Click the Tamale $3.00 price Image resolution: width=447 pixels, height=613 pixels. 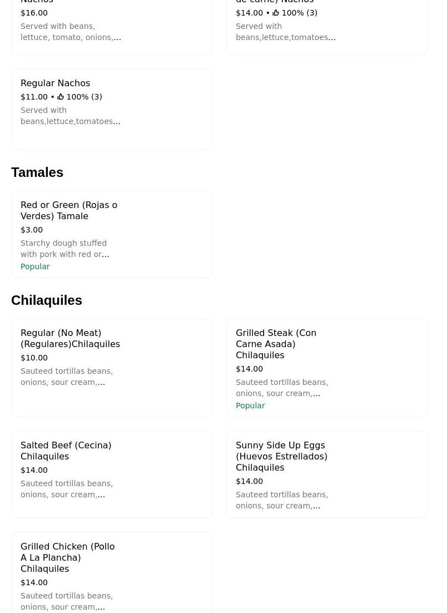click(32, 230)
